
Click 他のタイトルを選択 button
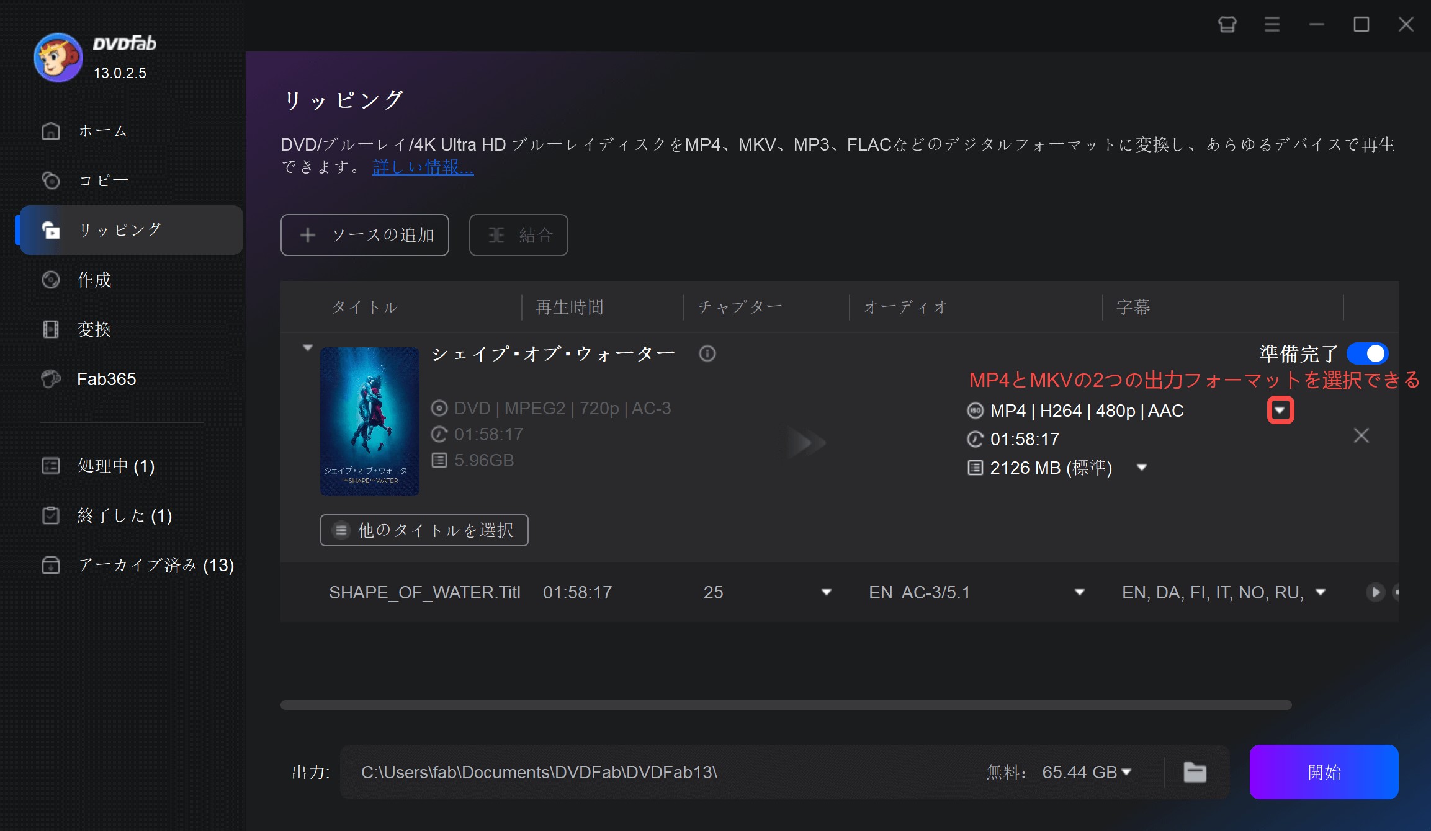(424, 530)
